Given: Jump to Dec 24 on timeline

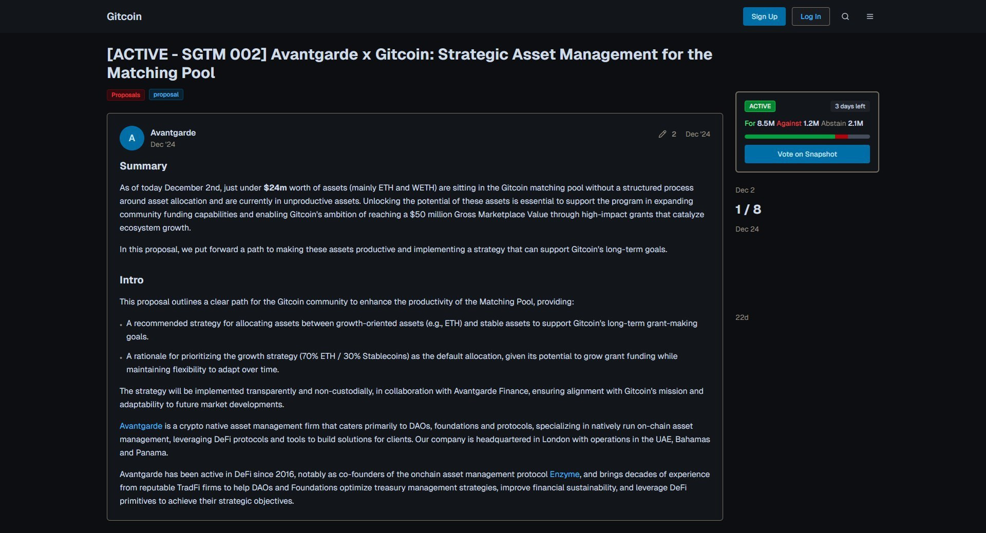Looking at the screenshot, I should 747,229.
